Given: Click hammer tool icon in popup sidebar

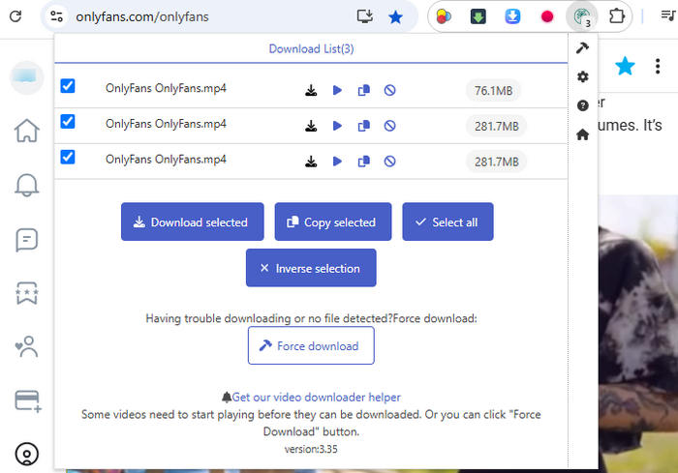Looking at the screenshot, I should (582, 48).
